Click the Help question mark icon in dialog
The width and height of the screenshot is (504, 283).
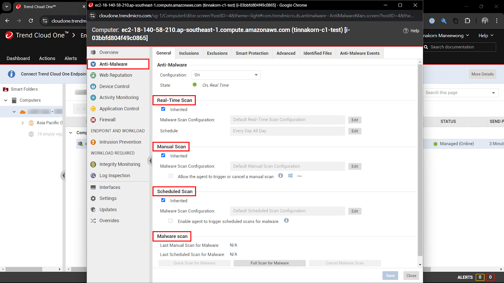(x=406, y=31)
